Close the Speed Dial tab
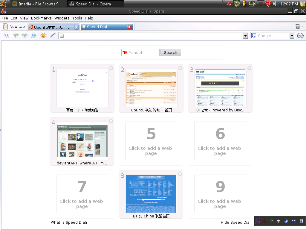Screen dimensions: 306x230 129,27
